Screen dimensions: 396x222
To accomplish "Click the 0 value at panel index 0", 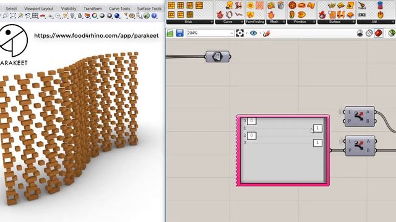I will tap(252, 121).
